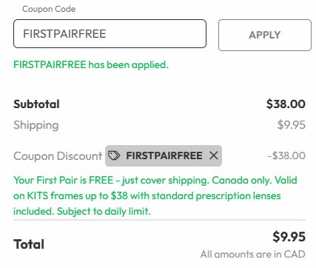Image resolution: width=316 pixels, height=268 pixels.
Task: Click "Your First Pair is FREE" promo text
Action: [x=64, y=180]
